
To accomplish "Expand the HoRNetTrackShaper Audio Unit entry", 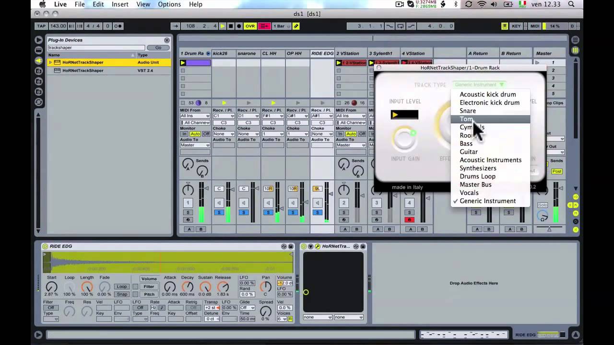I will 50,62.
